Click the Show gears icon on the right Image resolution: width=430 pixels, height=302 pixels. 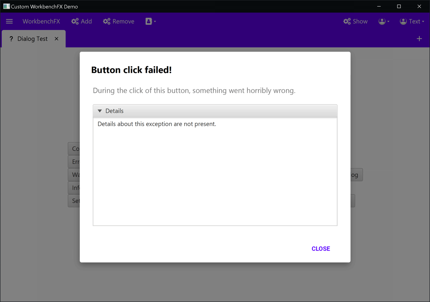tap(347, 21)
